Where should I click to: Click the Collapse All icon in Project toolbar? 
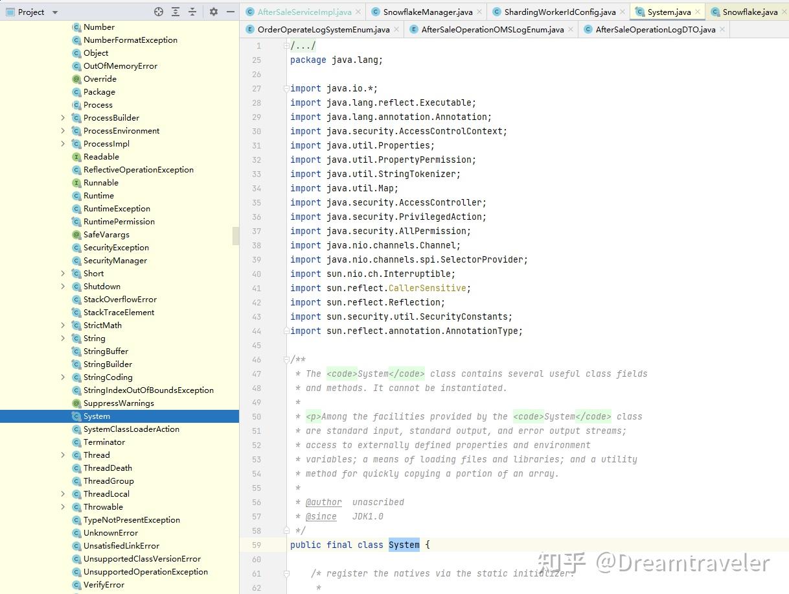pyautogui.click(x=192, y=12)
